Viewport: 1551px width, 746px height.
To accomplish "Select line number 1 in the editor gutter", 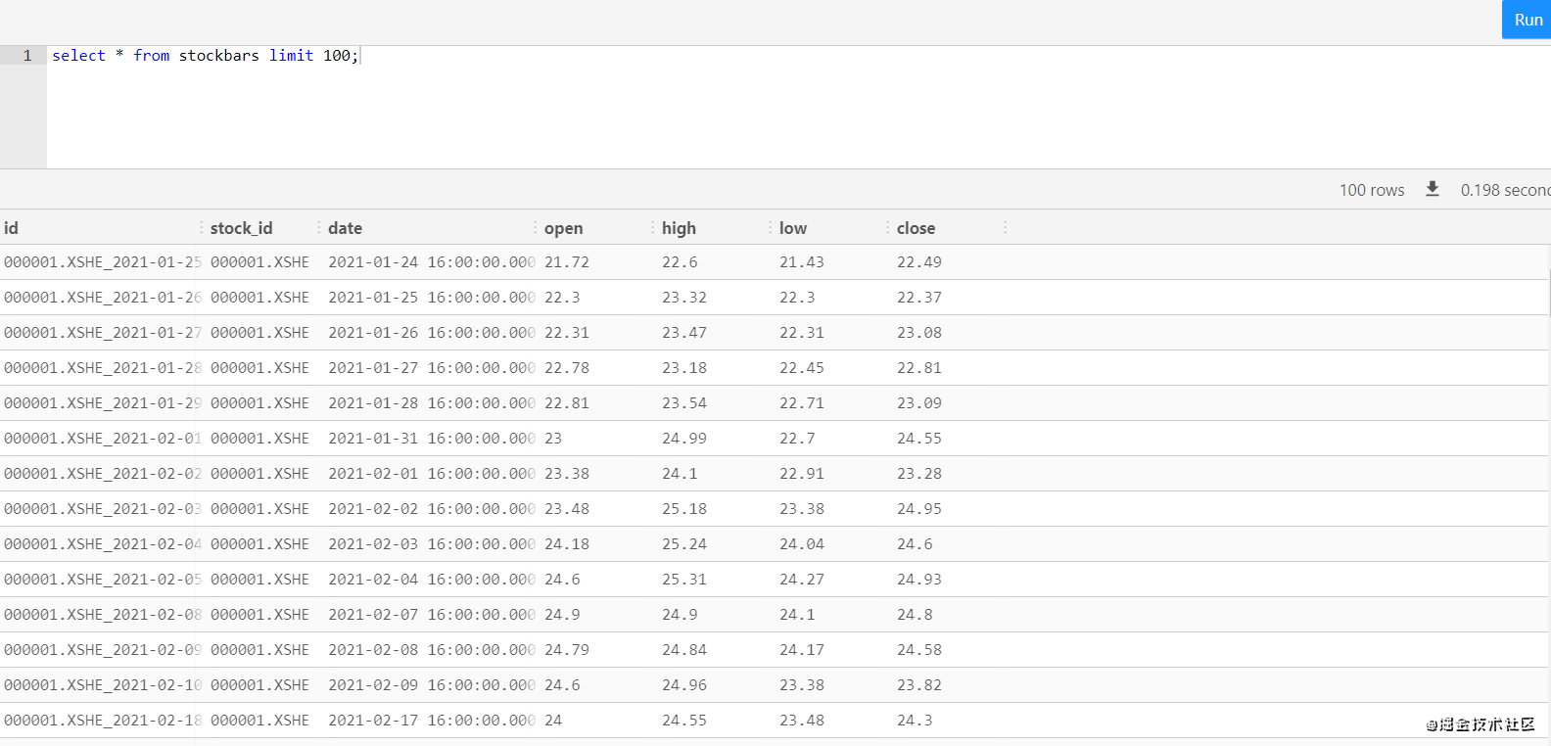I will [x=27, y=56].
